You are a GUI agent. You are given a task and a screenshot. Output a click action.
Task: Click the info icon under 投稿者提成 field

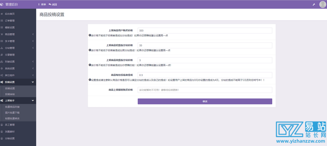90,80
